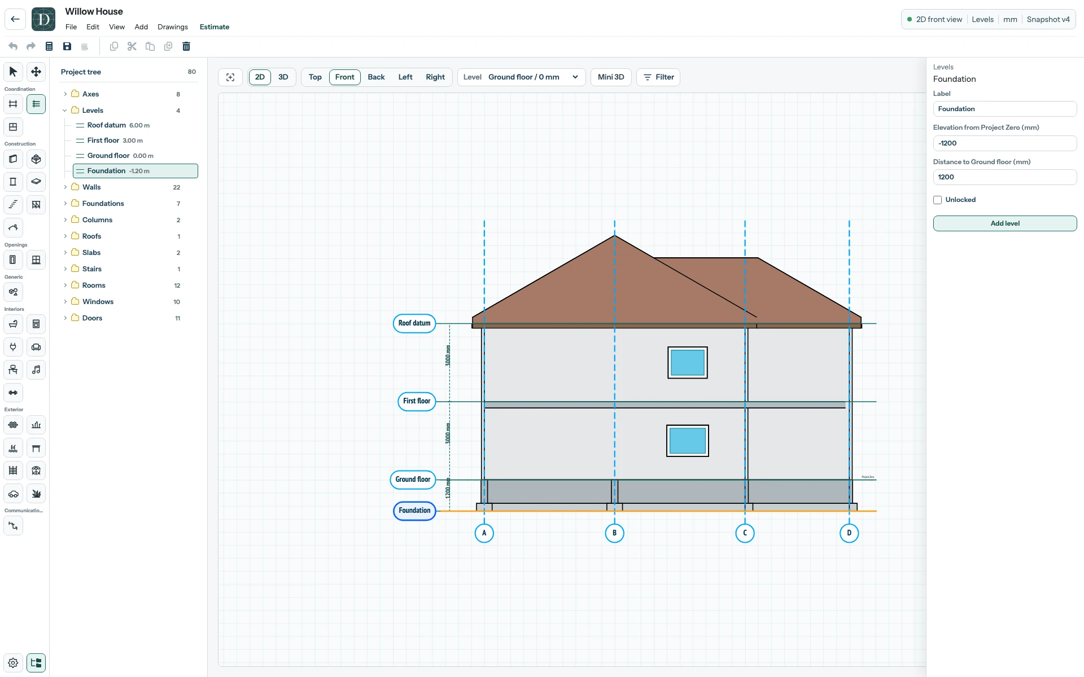Screen dimensions: 1084x677
Task: Click the redo arrow
Action: (x=31, y=46)
